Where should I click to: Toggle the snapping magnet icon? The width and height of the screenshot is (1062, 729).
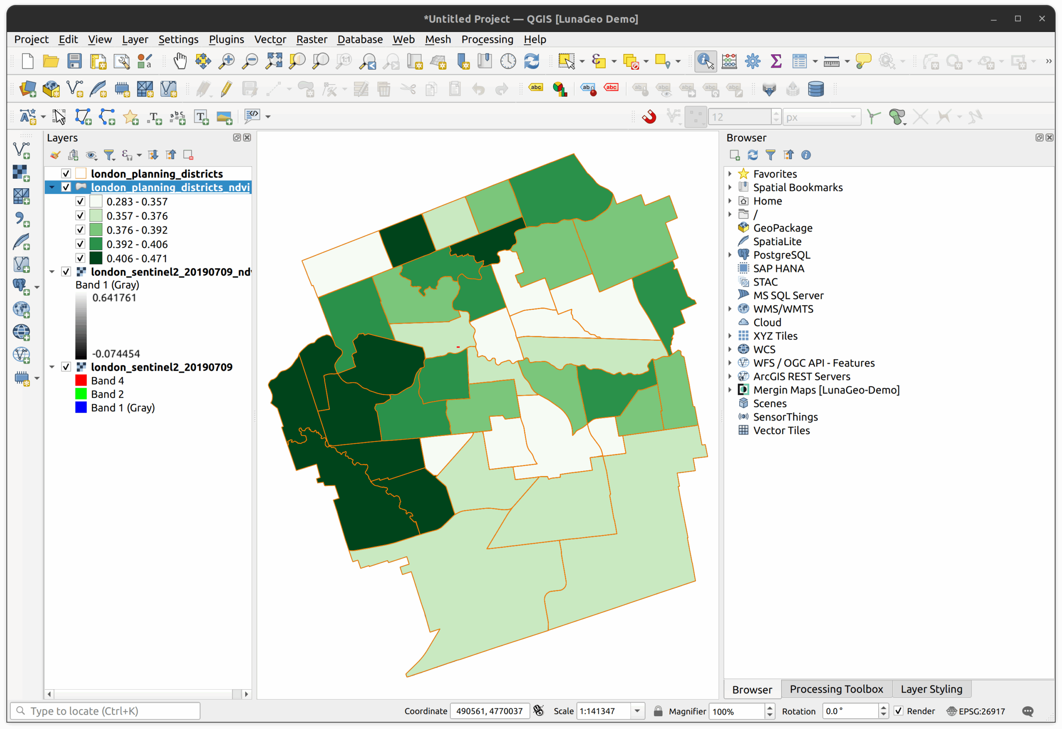649,117
